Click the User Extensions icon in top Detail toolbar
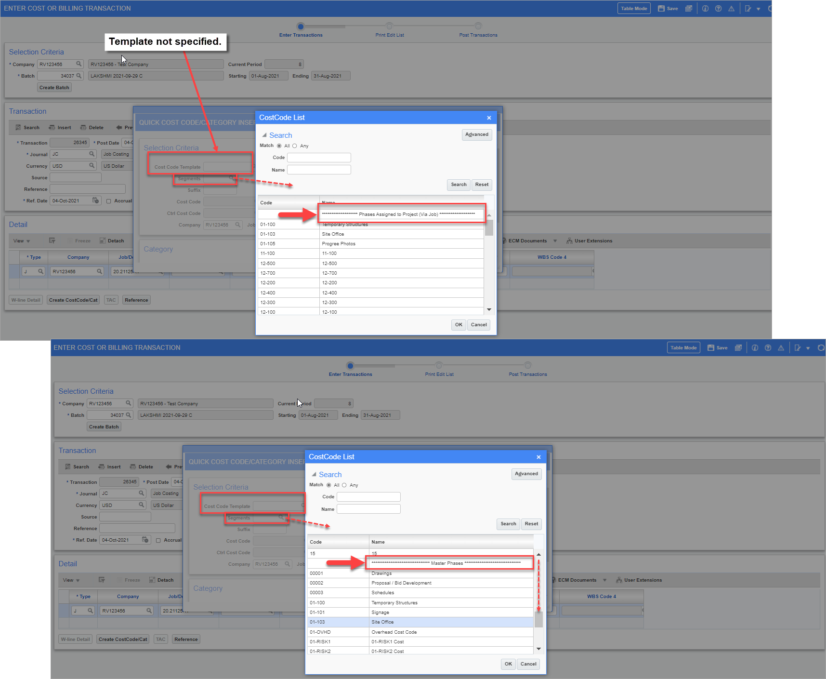Image resolution: width=826 pixels, height=679 pixels. (569, 241)
